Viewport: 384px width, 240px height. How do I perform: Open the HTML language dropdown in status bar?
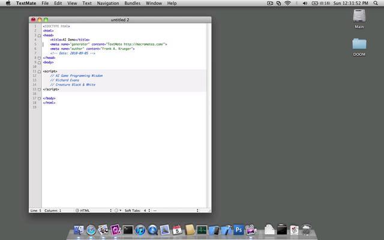94,211
